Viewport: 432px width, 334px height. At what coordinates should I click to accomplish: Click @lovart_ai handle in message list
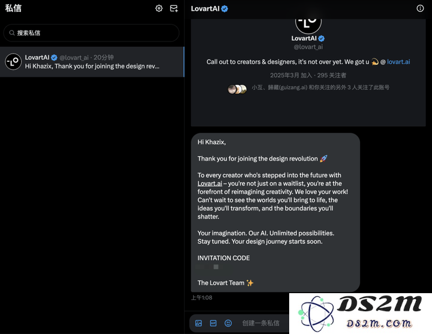click(74, 57)
